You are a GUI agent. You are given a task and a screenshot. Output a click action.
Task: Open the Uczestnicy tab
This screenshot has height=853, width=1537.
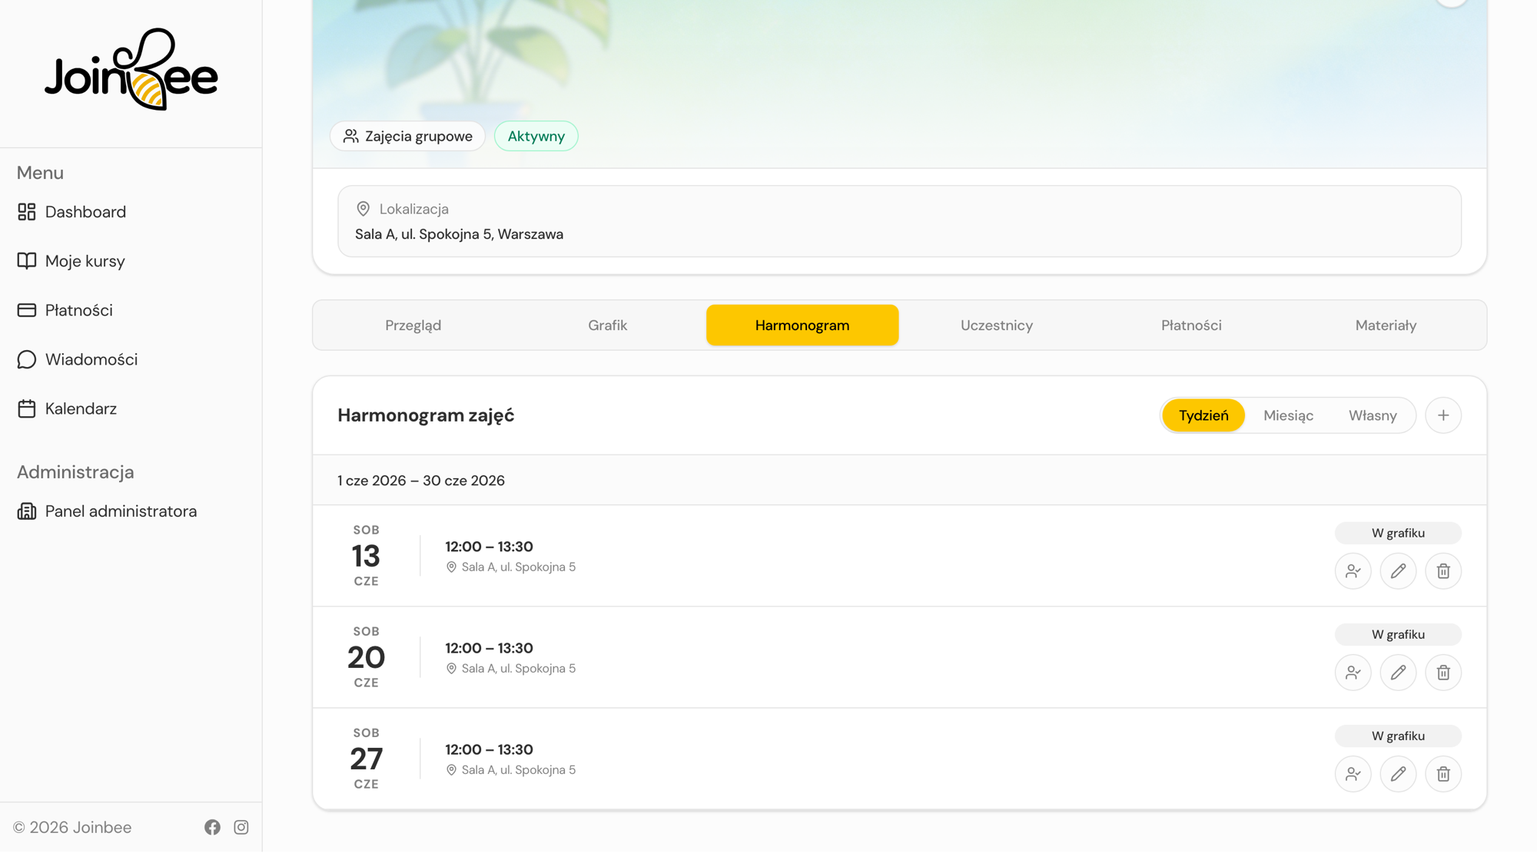point(997,326)
